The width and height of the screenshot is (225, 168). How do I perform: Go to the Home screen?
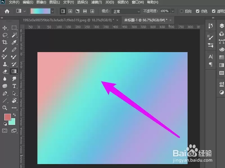tap(7, 11)
